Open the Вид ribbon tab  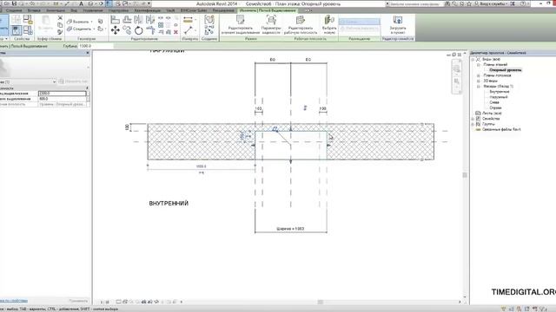click(x=74, y=10)
